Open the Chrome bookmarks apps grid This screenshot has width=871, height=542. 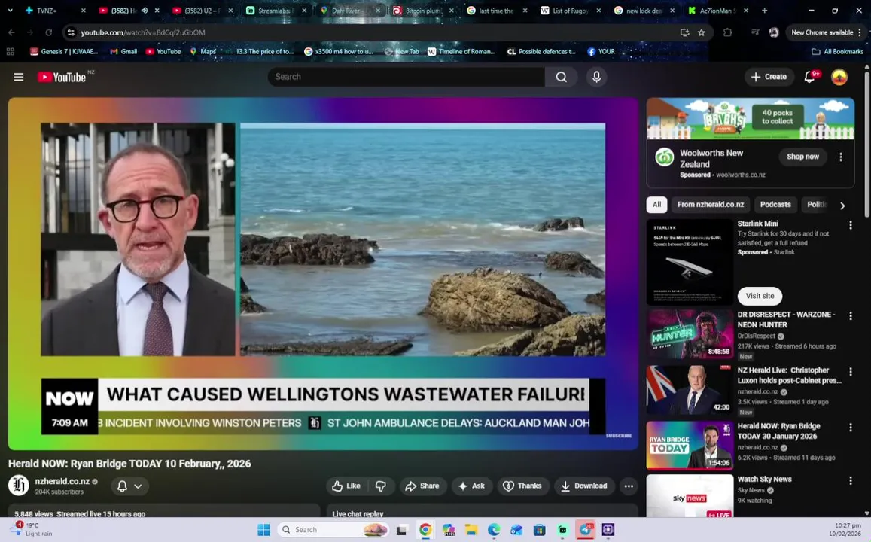[10, 52]
